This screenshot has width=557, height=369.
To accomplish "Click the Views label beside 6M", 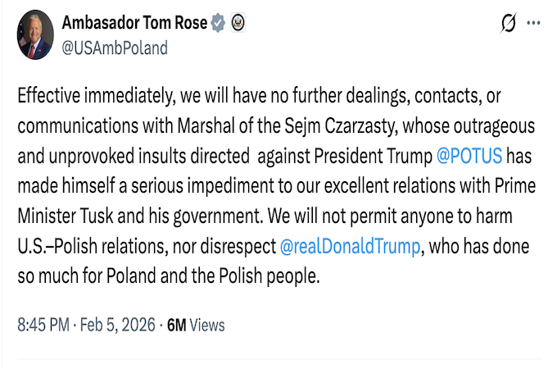I will pos(207,325).
